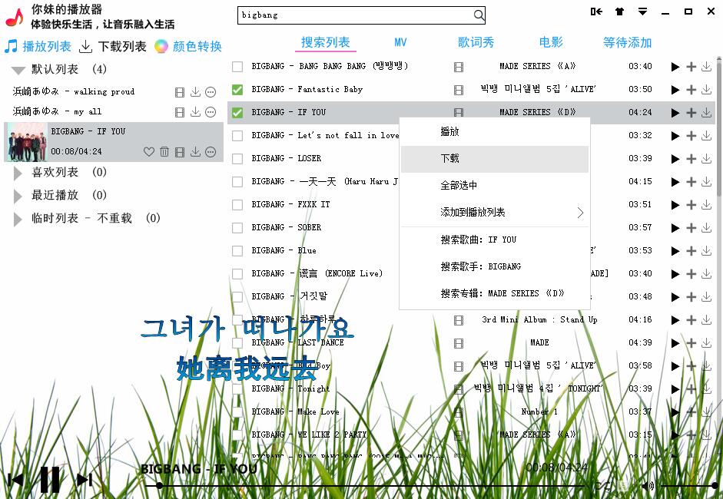Switch to the MV tab
The image size is (723, 499).
click(400, 43)
